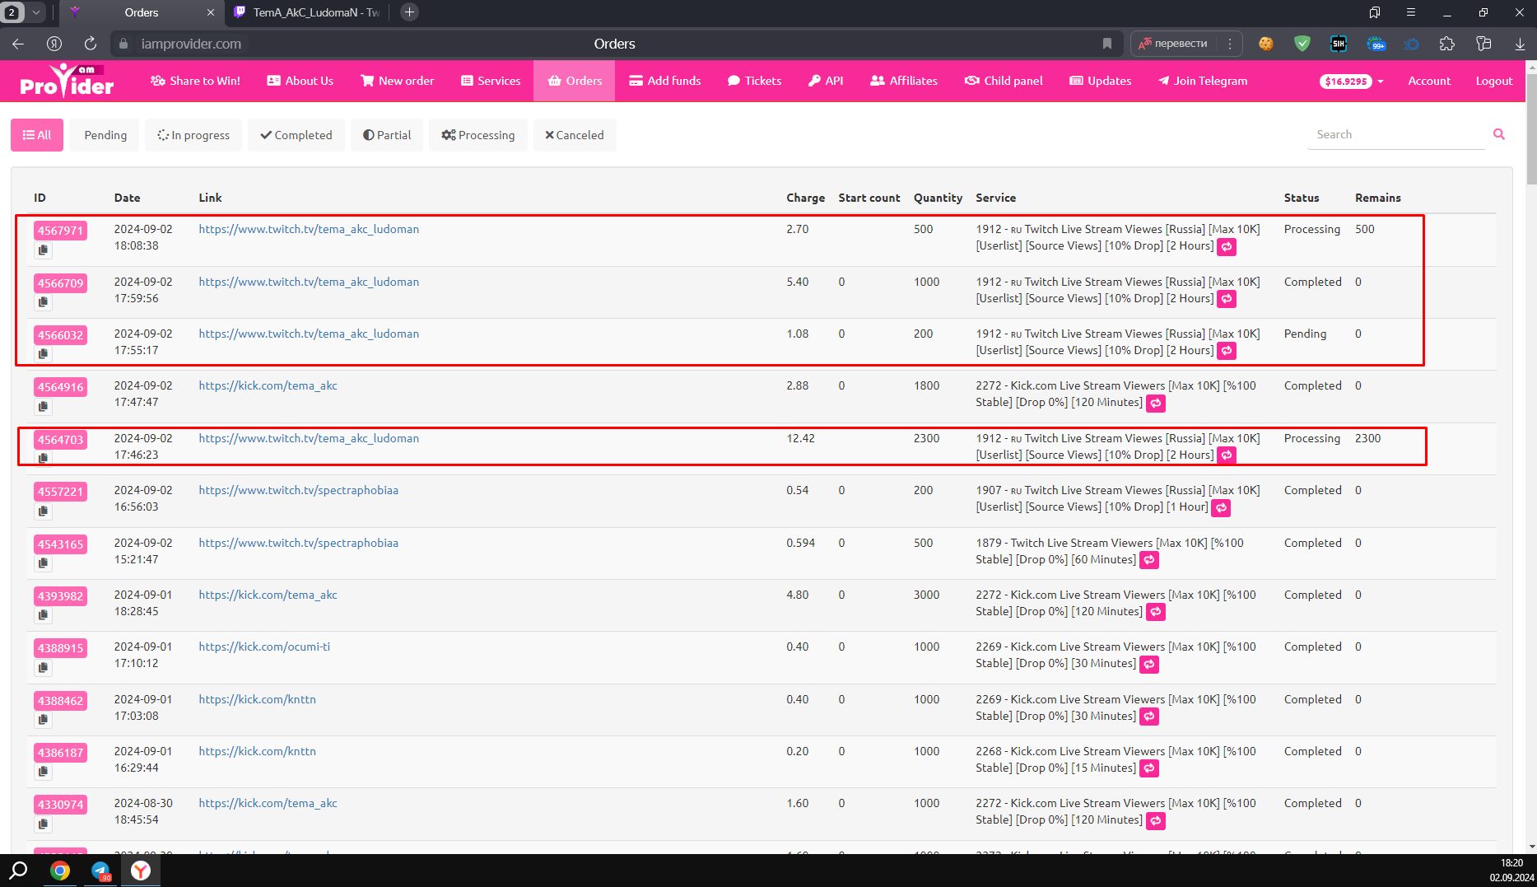
Task: Open Telegram from the taskbar
Action: click(x=100, y=871)
